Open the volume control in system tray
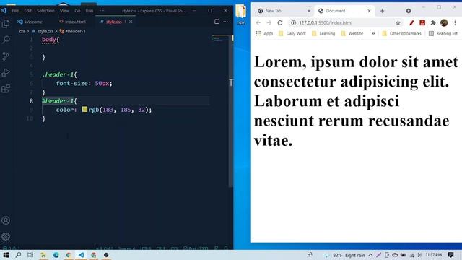Viewport: 462px width, 260px height. [x=419, y=255]
